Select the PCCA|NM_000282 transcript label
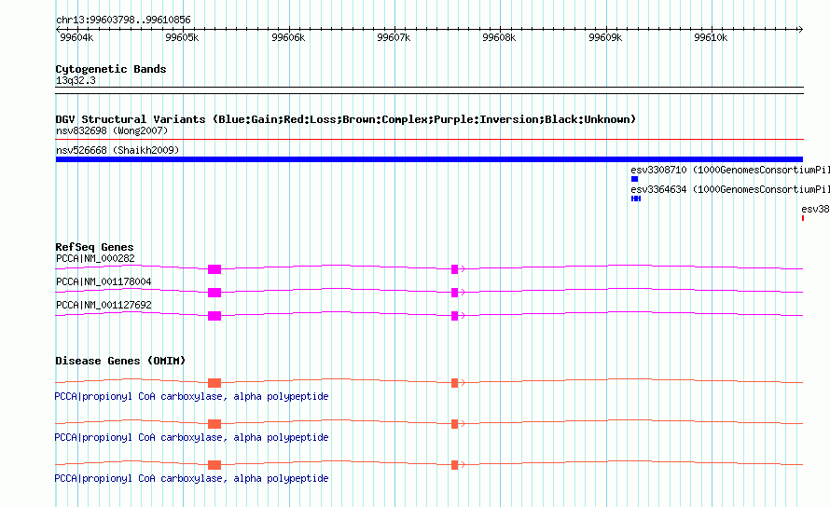Image resolution: width=830 pixels, height=507 pixels. 95,259
